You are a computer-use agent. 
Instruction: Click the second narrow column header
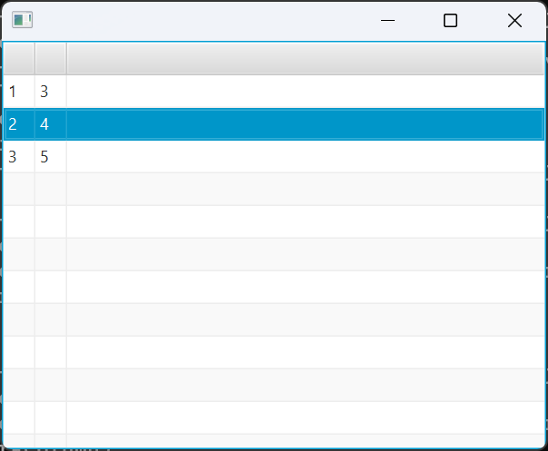coord(51,59)
